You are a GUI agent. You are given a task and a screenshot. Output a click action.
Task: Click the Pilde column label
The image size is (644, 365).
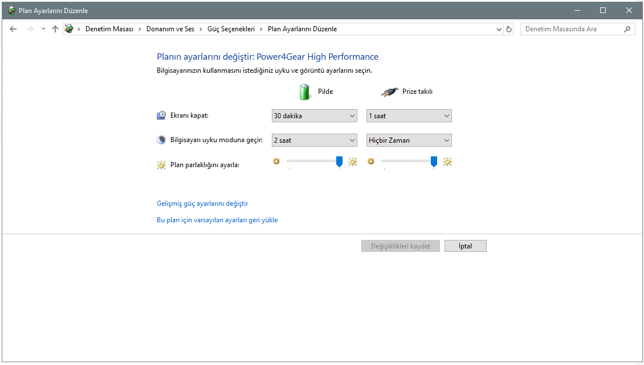tap(325, 92)
